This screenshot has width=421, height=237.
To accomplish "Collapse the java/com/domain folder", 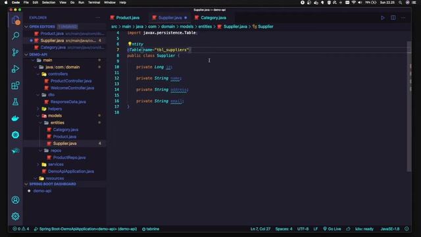I will click(x=36, y=67).
